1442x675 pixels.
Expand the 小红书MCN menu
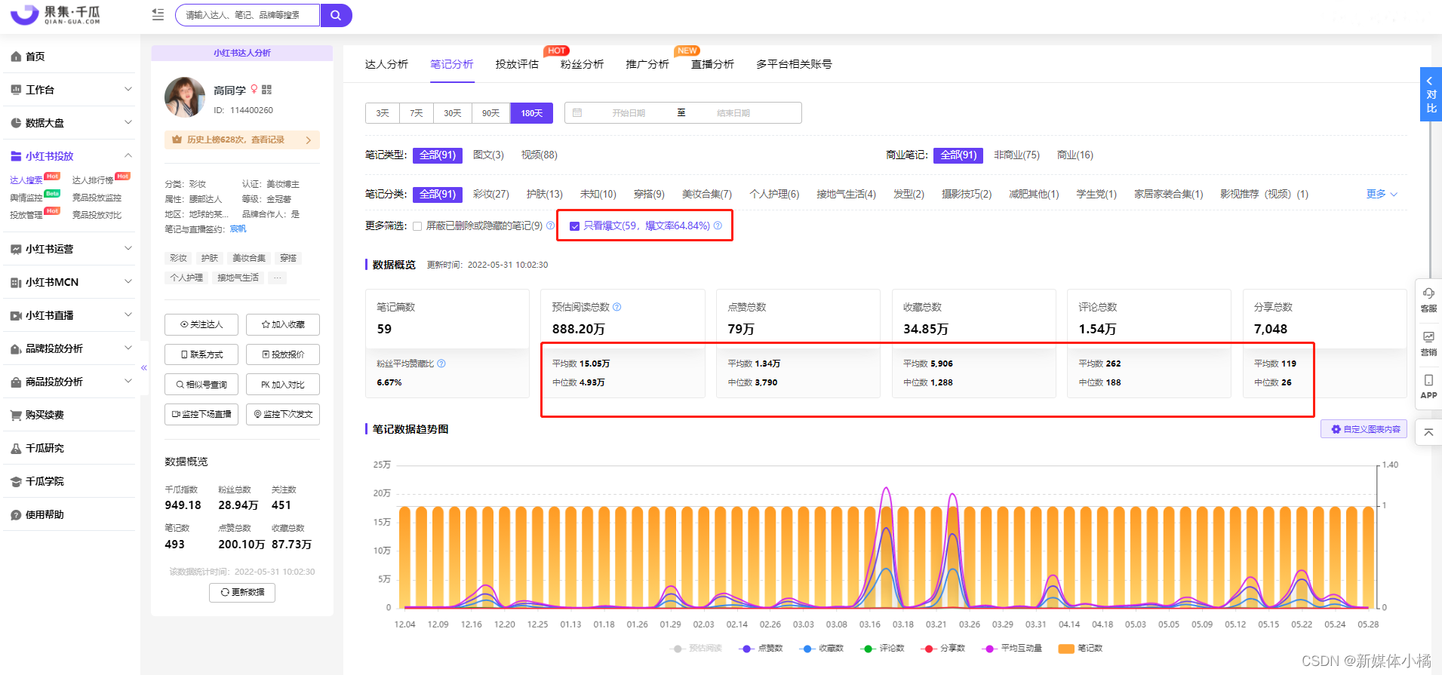(x=69, y=282)
